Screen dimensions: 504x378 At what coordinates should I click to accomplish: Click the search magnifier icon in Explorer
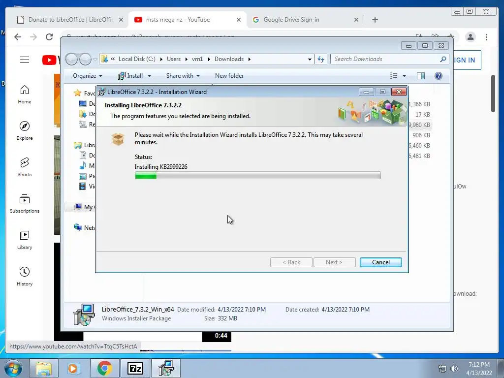tap(443, 59)
